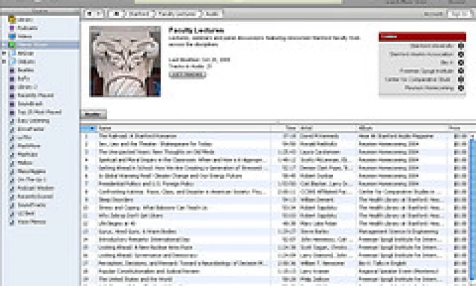Screen dimensions: 476x286
Task: Expand the first collapsed sidebar tree item
Action: tap(4, 53)
